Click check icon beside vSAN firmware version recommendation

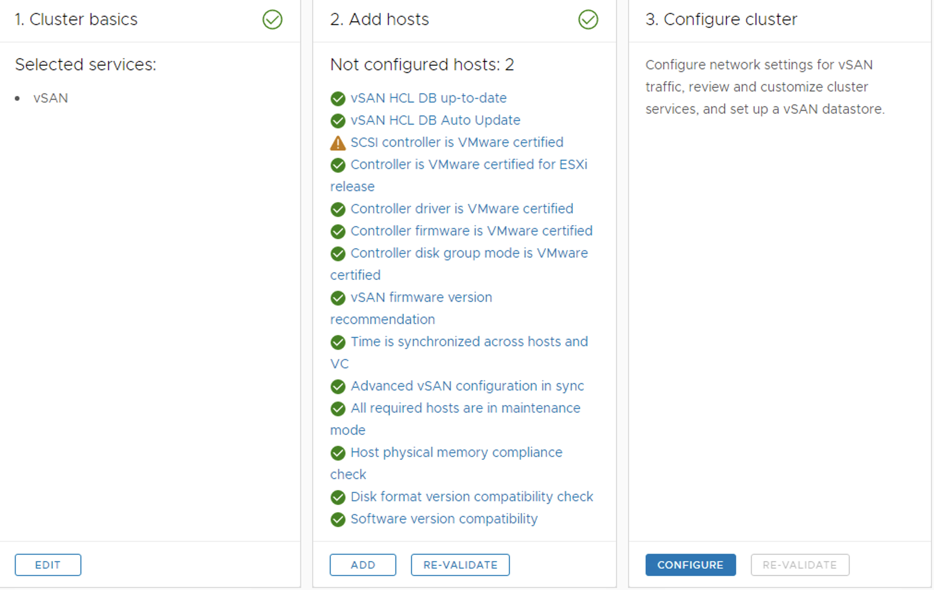pyautogui.click(x=338, y=298)
